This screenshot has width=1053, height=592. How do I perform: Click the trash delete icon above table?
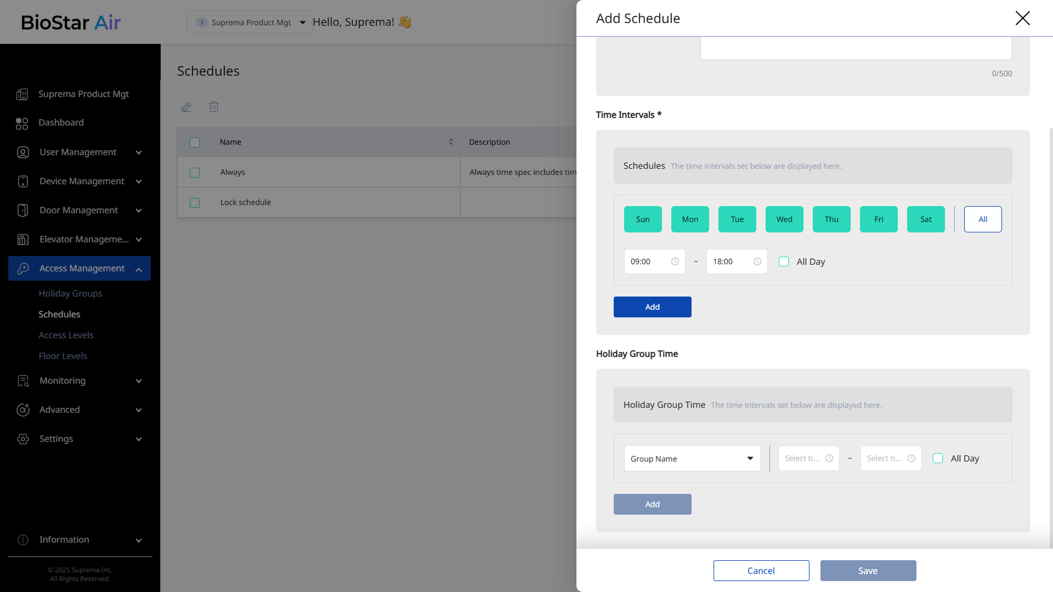(x=214, y=107)
